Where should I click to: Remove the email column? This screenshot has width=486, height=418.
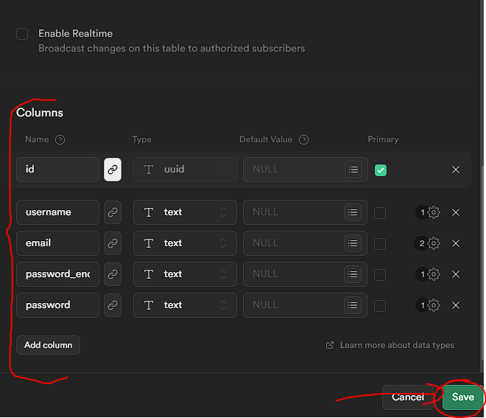pyautogui.click(x=456, y=243)
